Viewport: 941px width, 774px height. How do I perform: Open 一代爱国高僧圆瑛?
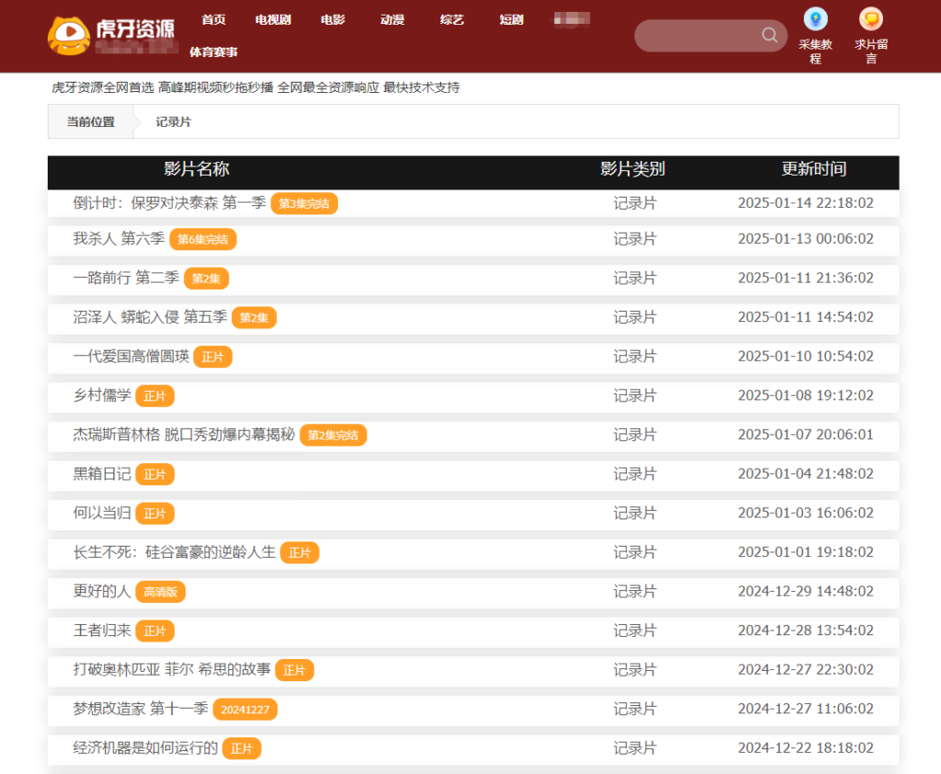[130, 357]
